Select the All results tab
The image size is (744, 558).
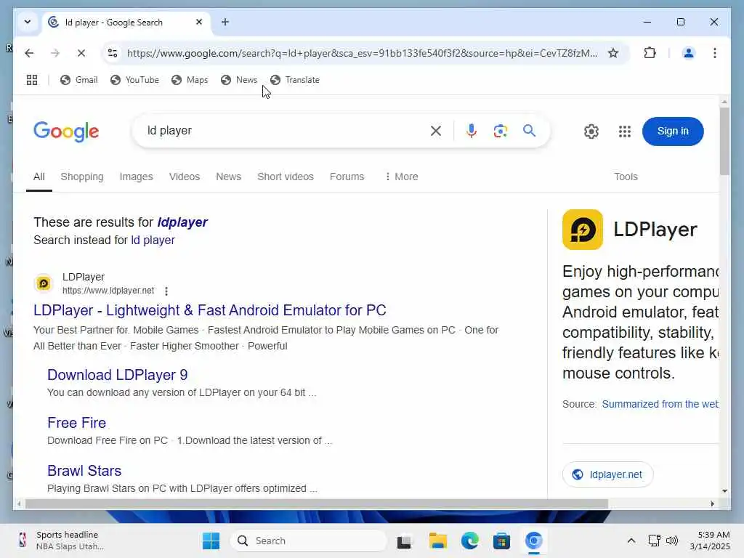39,177
